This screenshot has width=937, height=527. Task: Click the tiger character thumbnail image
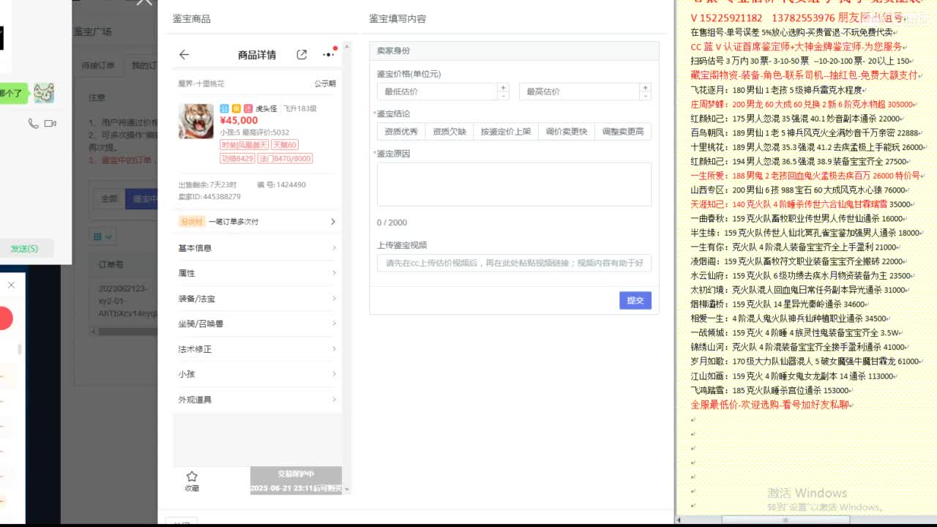coord(198,122)
